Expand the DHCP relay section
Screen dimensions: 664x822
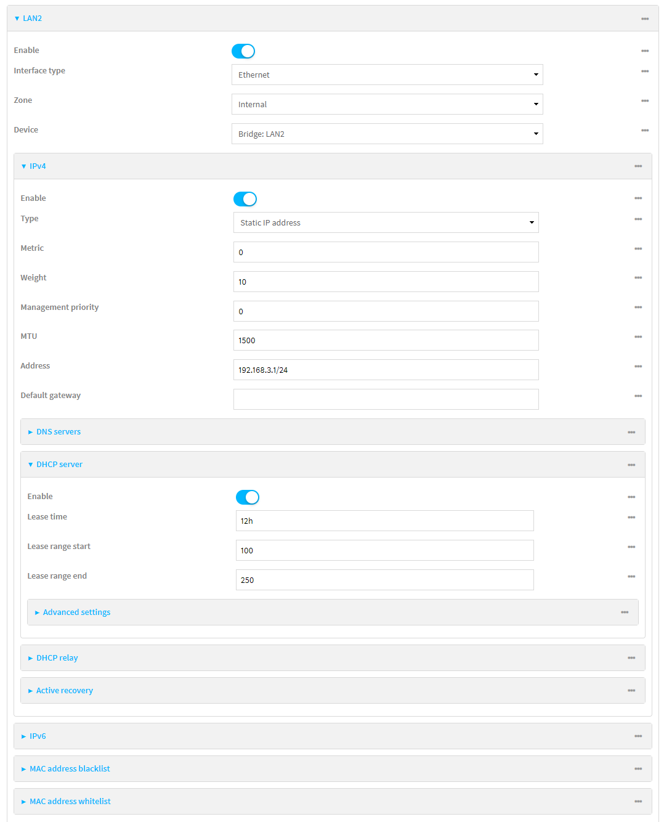point(56,657)
